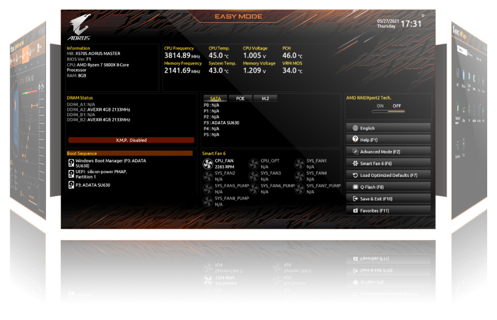Click the BIOS Ver. F1 line

point(79,59)
